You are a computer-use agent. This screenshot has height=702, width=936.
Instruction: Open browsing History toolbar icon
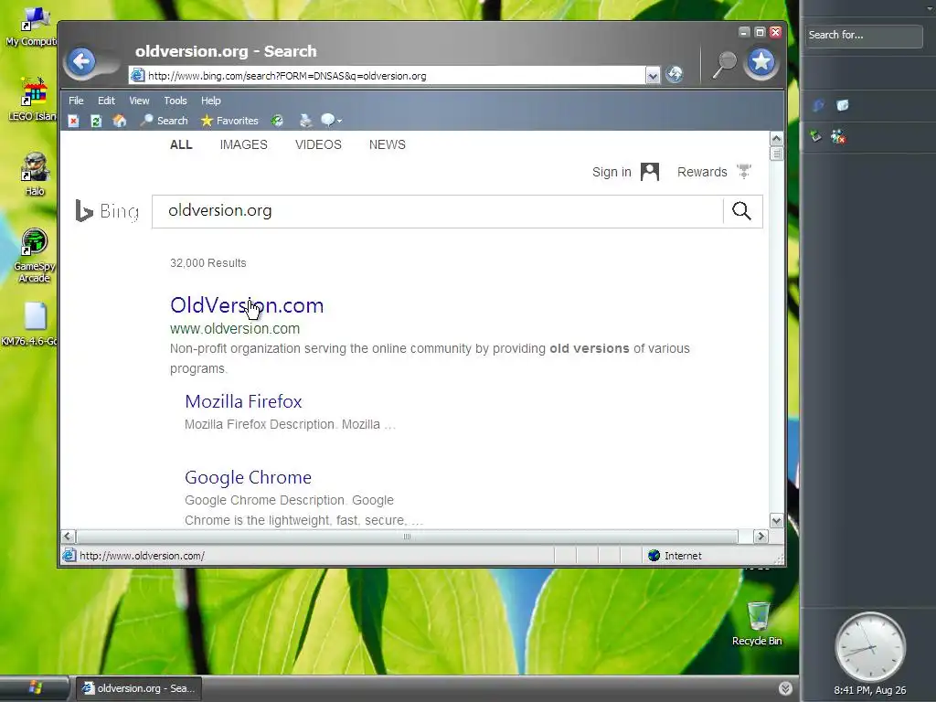tap(277, 122)
